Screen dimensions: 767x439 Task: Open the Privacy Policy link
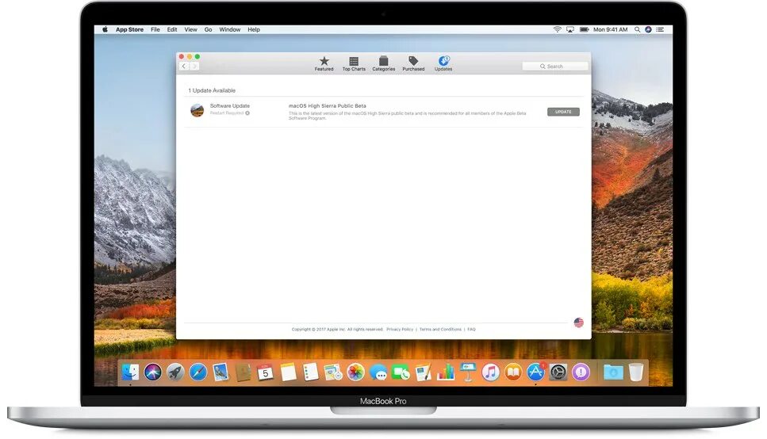[400, 330]
